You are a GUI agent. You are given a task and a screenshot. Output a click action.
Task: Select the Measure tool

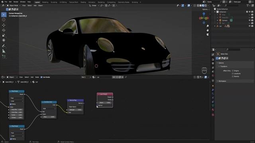click(4, 51)
